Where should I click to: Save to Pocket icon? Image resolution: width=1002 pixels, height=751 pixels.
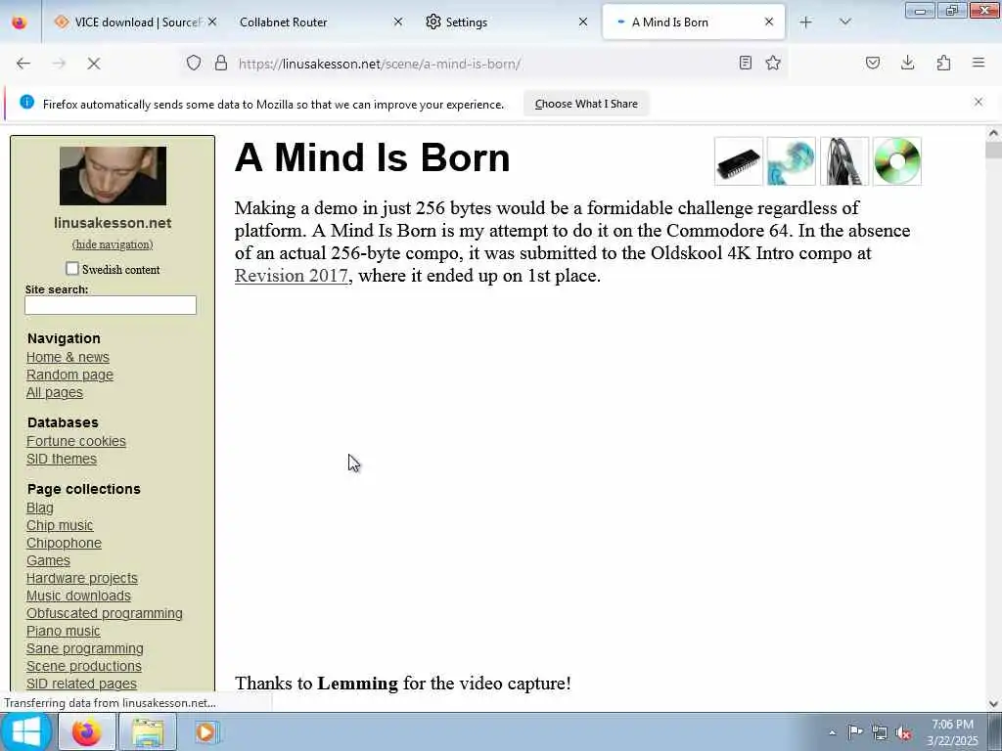pyautogui.click(x=873, y=63)
